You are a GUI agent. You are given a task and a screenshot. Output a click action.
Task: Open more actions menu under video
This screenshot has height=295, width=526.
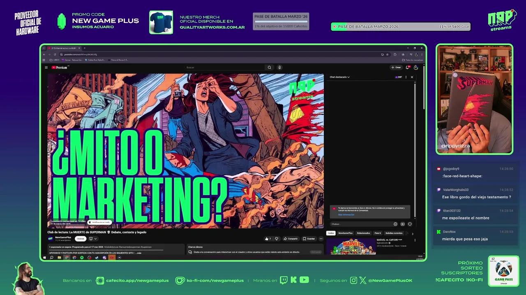[321, 239]
